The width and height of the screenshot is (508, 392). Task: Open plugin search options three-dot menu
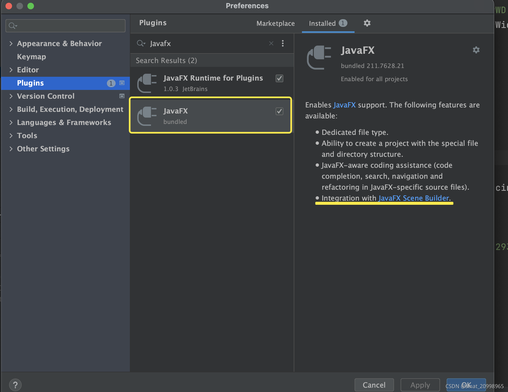(x=282, y=43)
